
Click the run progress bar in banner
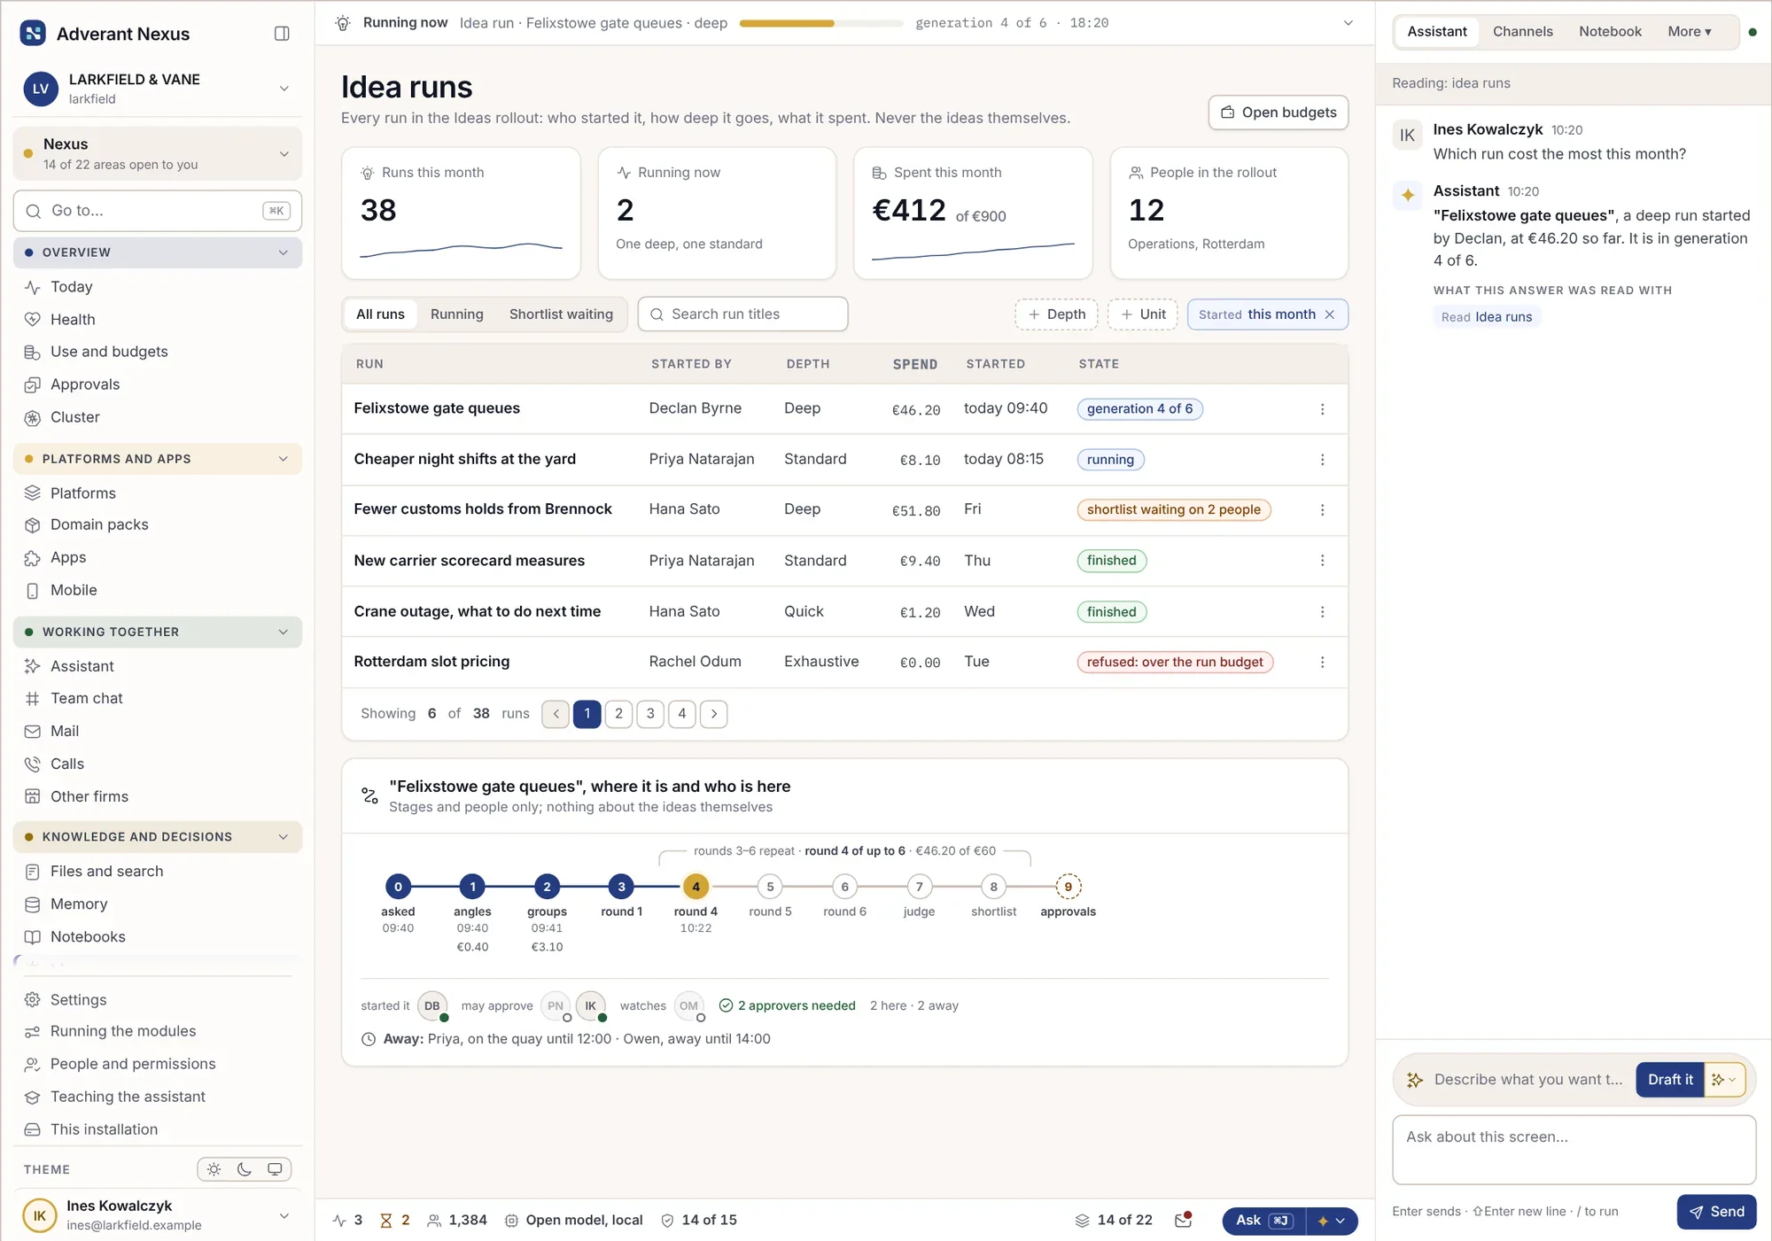coord(820,24)
